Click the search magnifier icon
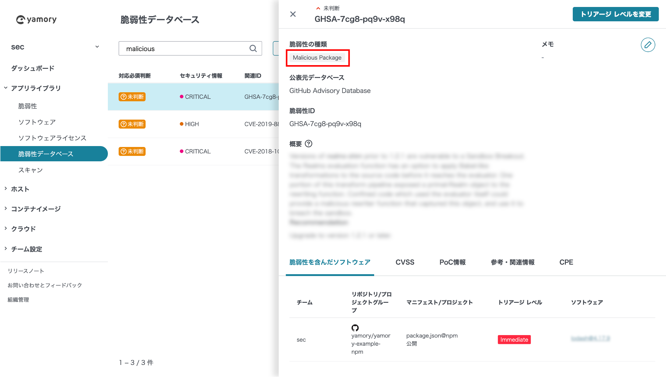This screenshot has height=378, width=666. tap(253, 48)
